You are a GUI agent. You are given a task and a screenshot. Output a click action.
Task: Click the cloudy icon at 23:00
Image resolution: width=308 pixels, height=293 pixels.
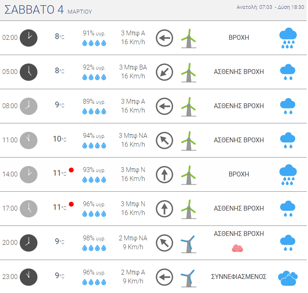(x=288, y=278)
